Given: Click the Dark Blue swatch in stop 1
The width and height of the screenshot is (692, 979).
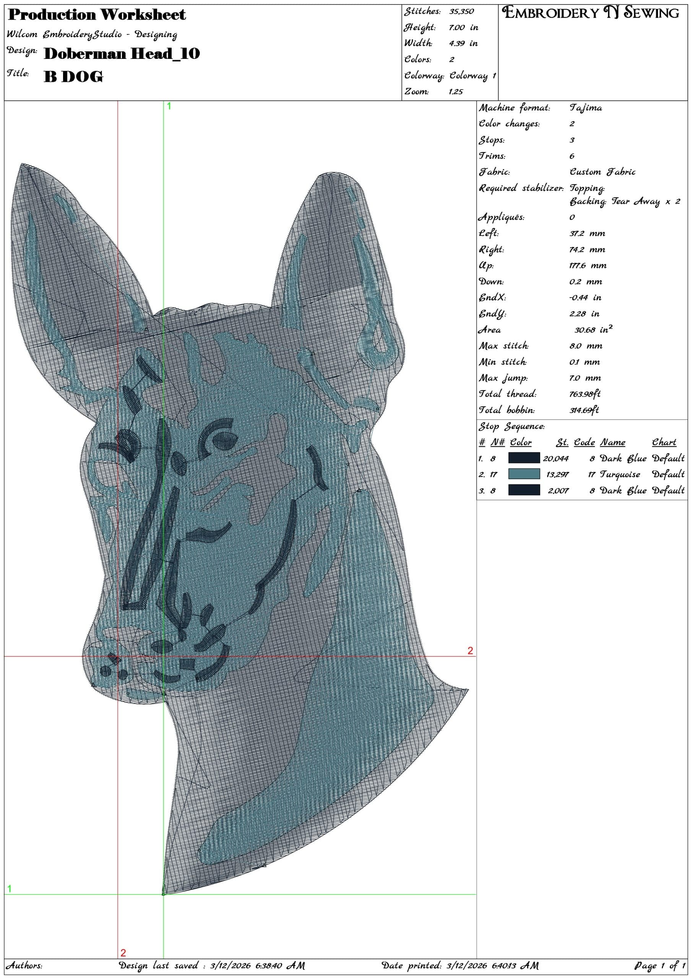Looking at the screenshot, I should click(524, 458).
